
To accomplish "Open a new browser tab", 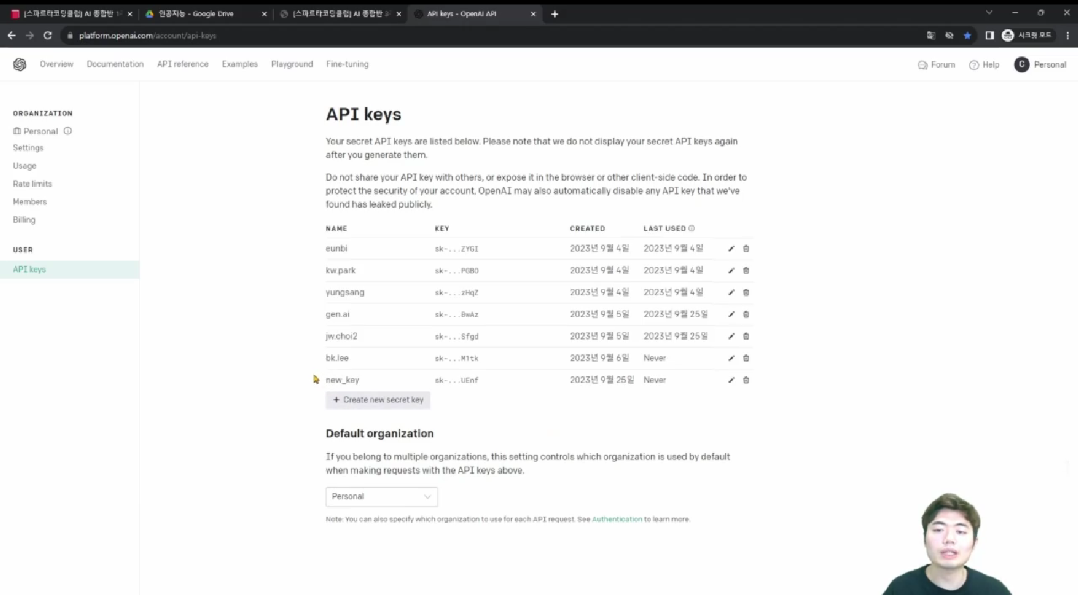I will tap(554, 13).
